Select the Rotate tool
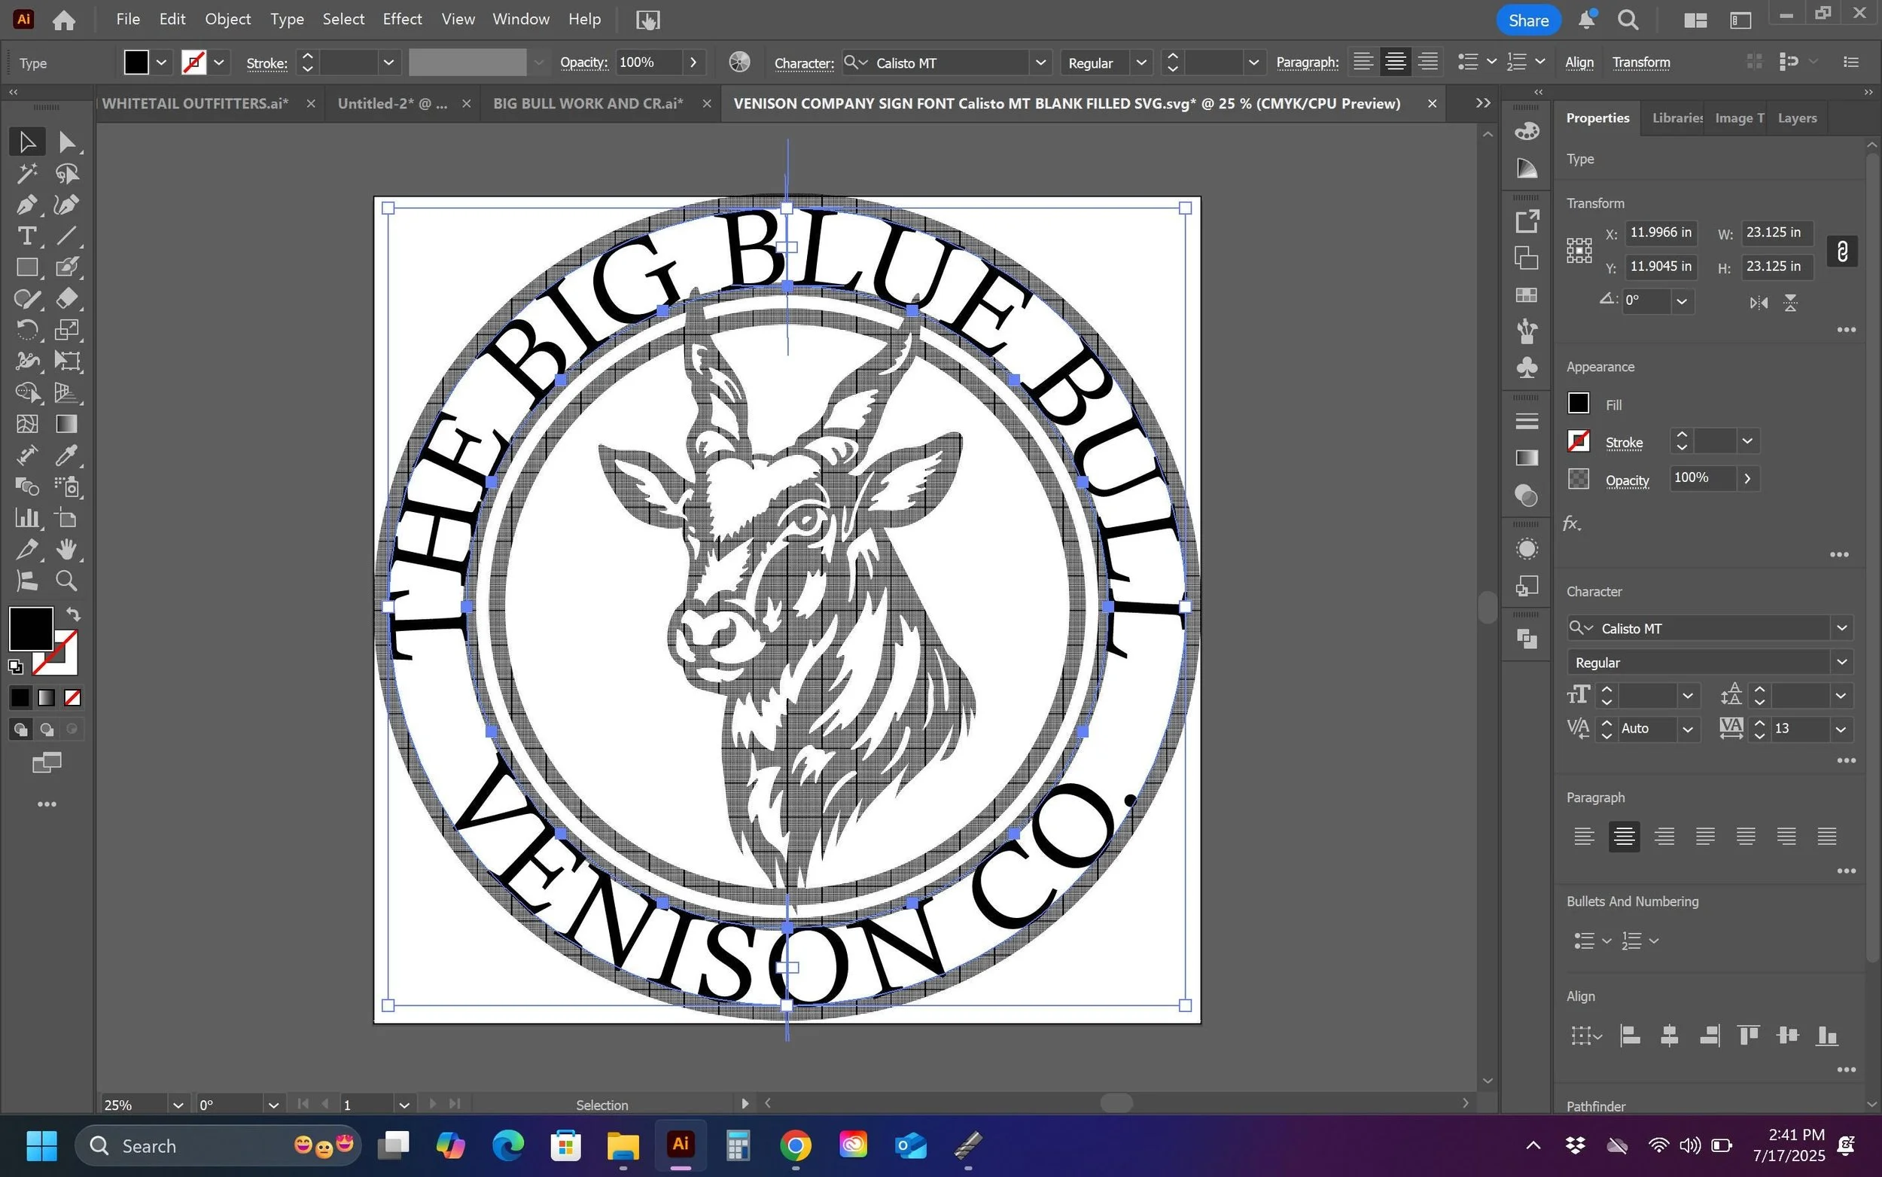The image size is (1882, 1177). [26, 330]
